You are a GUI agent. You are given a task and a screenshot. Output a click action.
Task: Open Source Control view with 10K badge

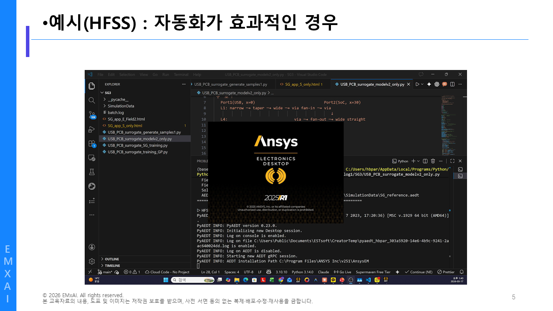pyautogui.click(x=92, y=114)
